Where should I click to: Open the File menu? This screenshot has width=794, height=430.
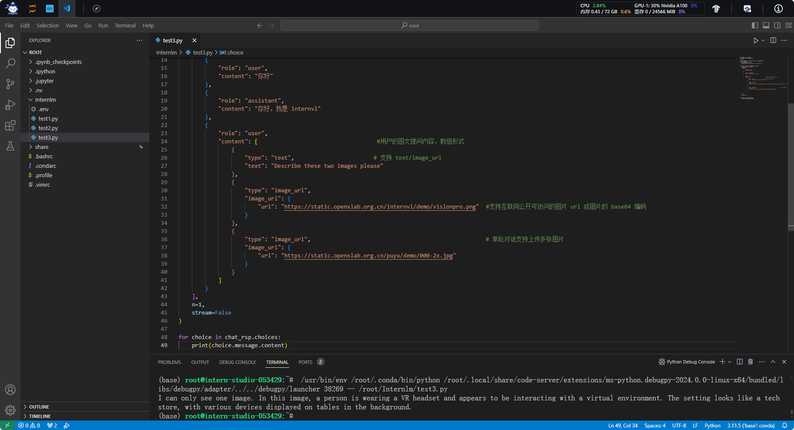coord(9,26)
